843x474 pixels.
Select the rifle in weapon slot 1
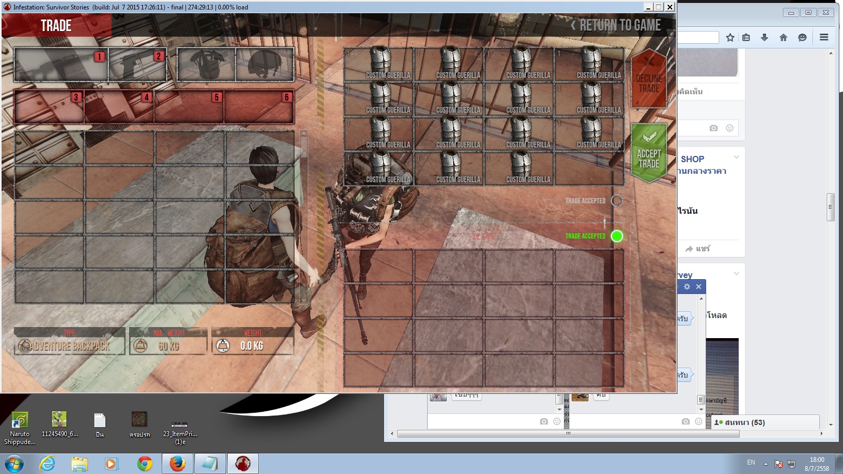(x=61, y=64)
